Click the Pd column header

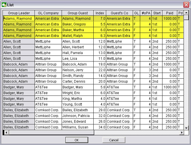click(180, 13)
